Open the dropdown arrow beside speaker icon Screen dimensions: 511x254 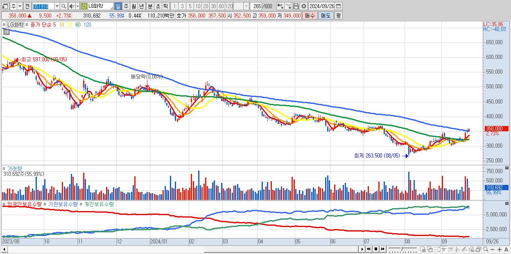click(x=77, y=6)
